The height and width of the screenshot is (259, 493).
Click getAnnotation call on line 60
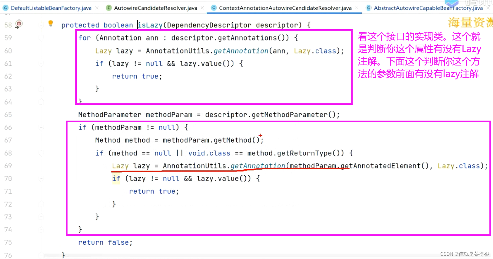pos(241,51)
